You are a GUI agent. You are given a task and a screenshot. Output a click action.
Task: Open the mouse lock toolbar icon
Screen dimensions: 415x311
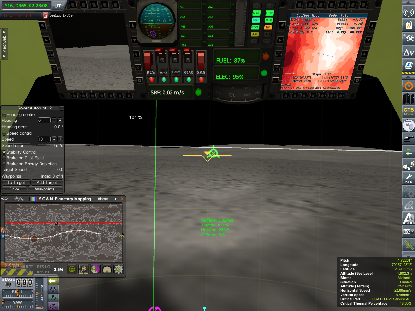[x=409, y=125]
